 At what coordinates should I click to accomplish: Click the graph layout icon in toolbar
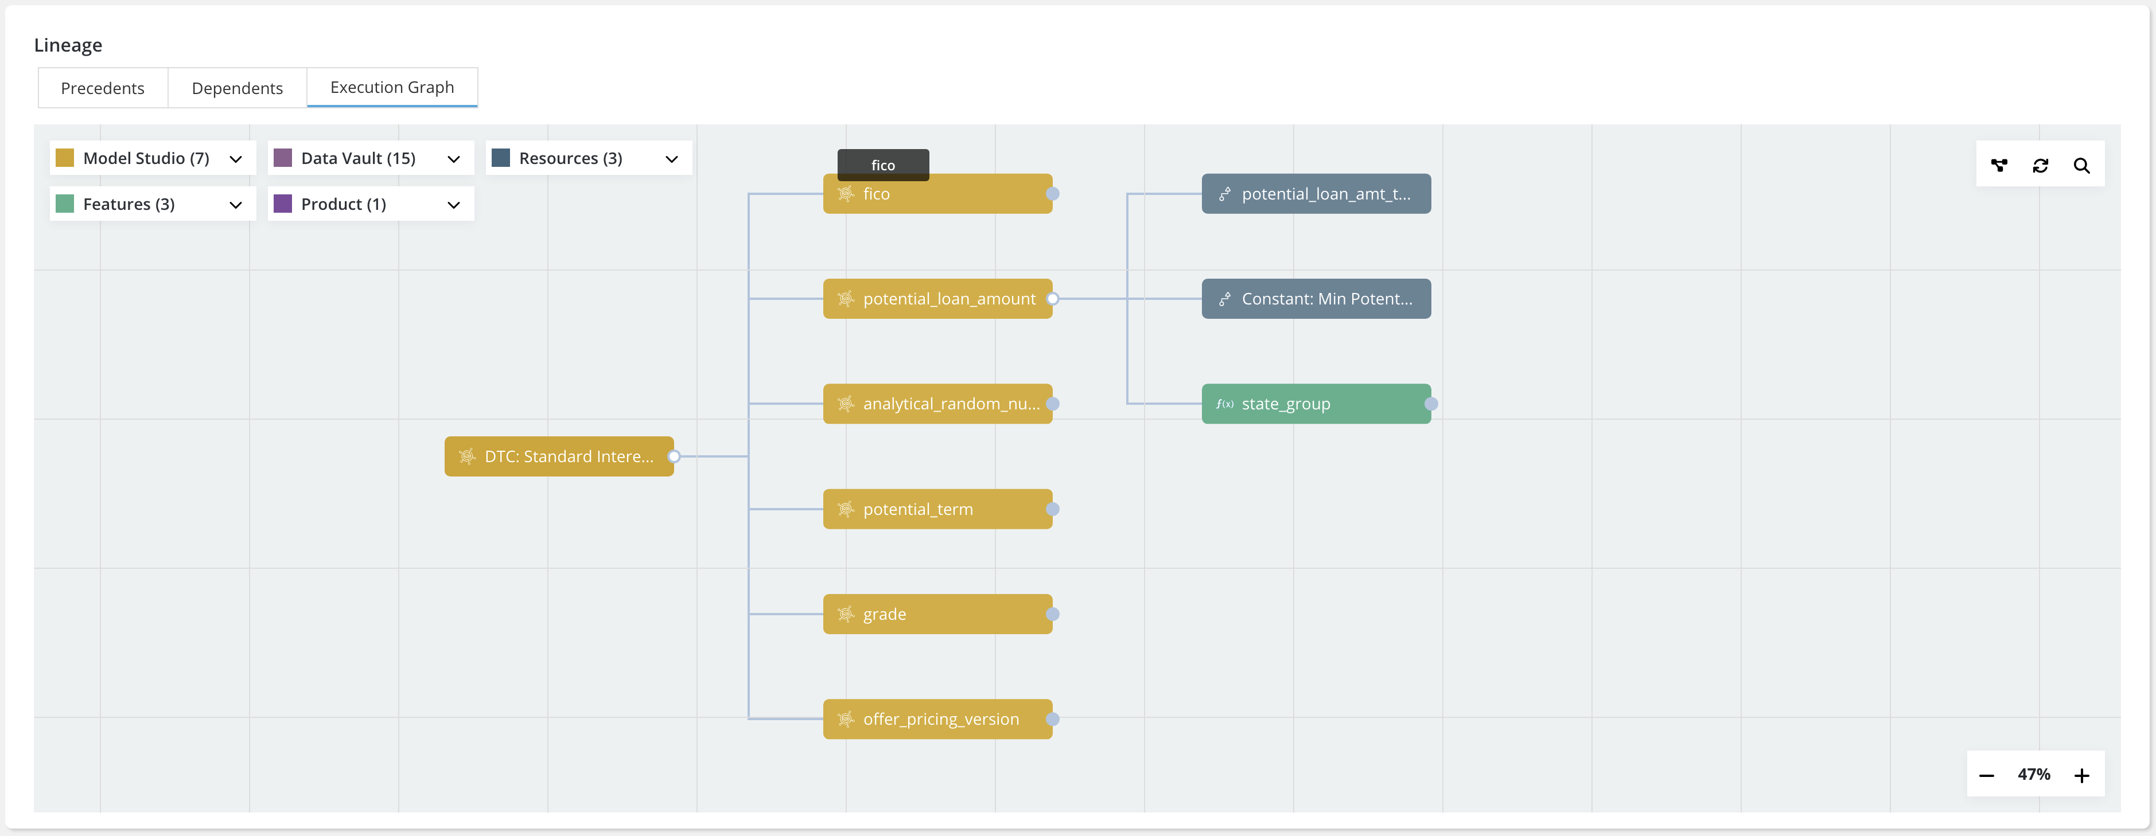[1999, 165]
